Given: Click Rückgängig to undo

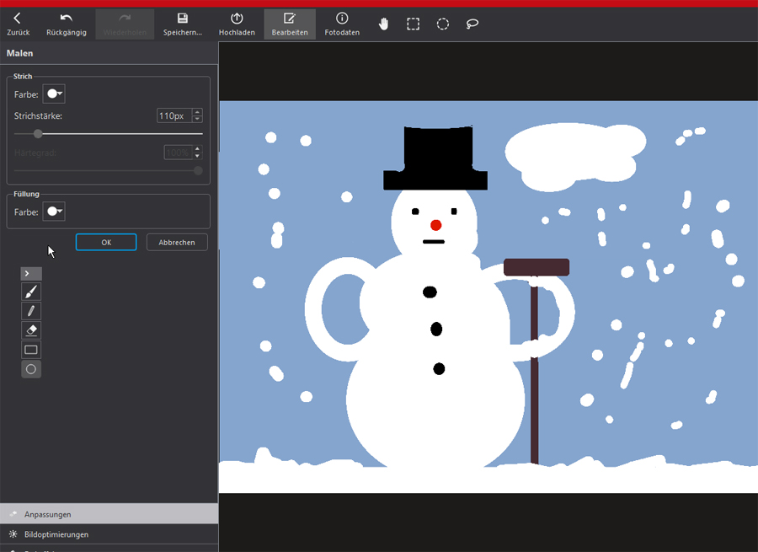Looking at the screenshot, I should [x=67, y=24].
